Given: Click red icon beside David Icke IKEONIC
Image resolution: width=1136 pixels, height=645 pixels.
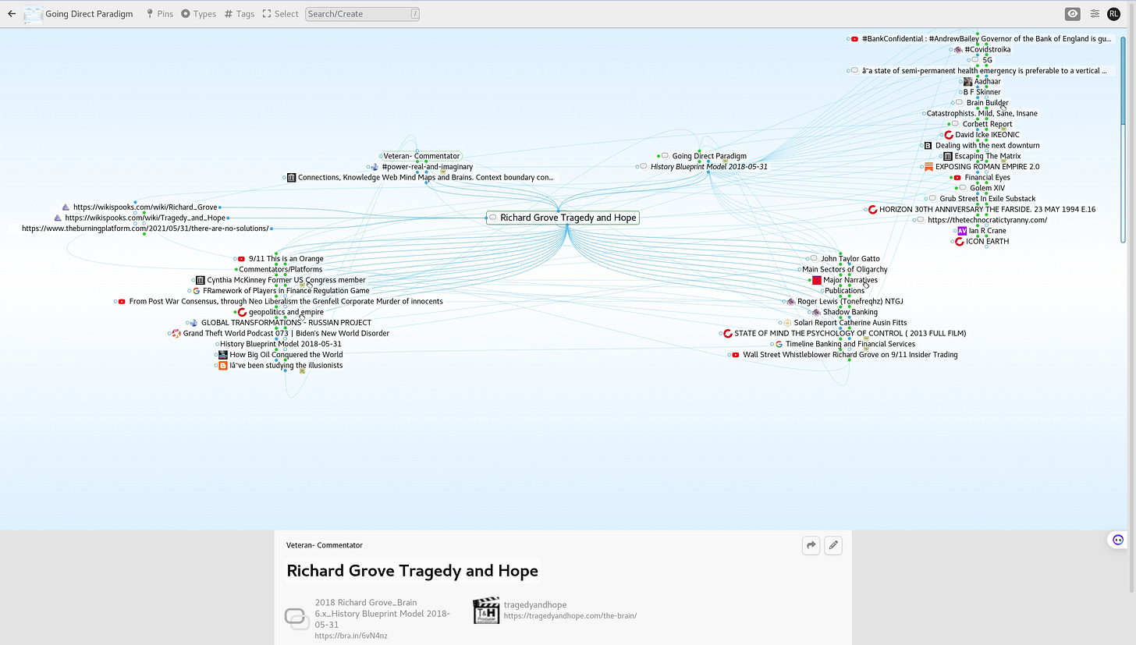Looking at the screenshot, I should [x=949, y=135].
